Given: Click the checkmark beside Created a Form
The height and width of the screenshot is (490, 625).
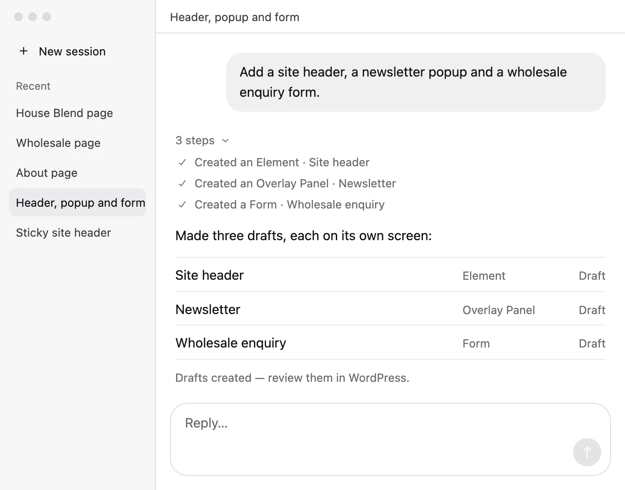Looking at the screenshot, I should [x=182, y=205].
